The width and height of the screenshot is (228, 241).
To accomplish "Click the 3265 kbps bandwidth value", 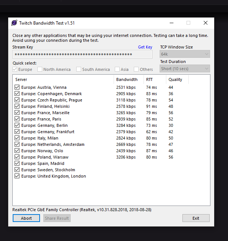I will pyautogui.click(x=126, y=113).
